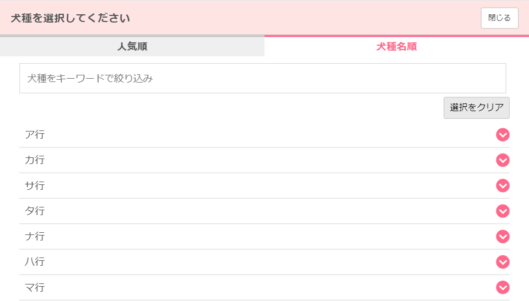Open the ナ行 breed row
Viewport: 529px width, 301px height.
tap(264, 237)
